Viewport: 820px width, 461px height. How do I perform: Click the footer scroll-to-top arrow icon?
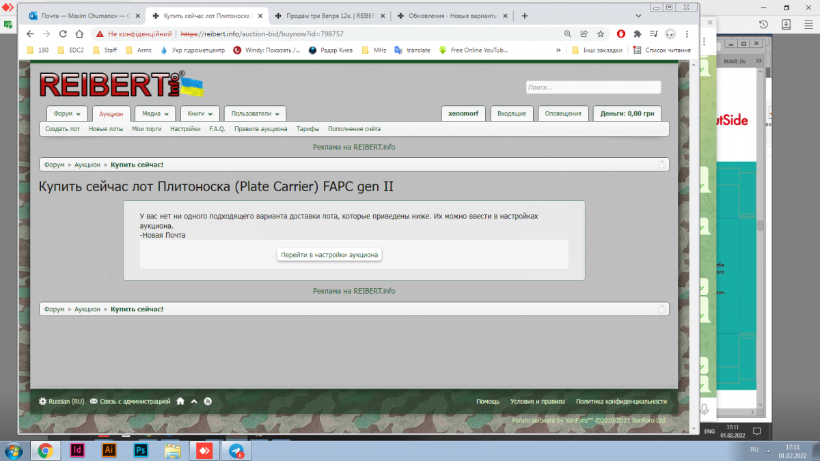(x=194, y=402)
